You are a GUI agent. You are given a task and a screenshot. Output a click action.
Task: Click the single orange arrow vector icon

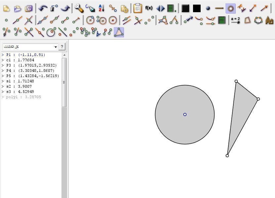point(264,8)
